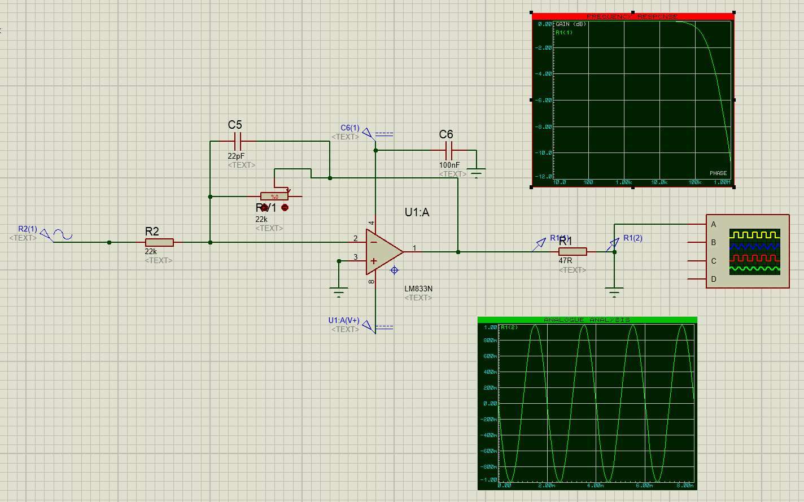804x502 pixels.
Task: Click the R1(2) trace label in analogue graph
Action: [x=509, y=328]
